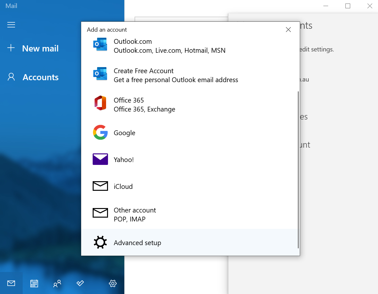Viewport: 378px width, 294px height.
Task: Open the To Do checkmark icon
Action: click(x=80, y=283)
